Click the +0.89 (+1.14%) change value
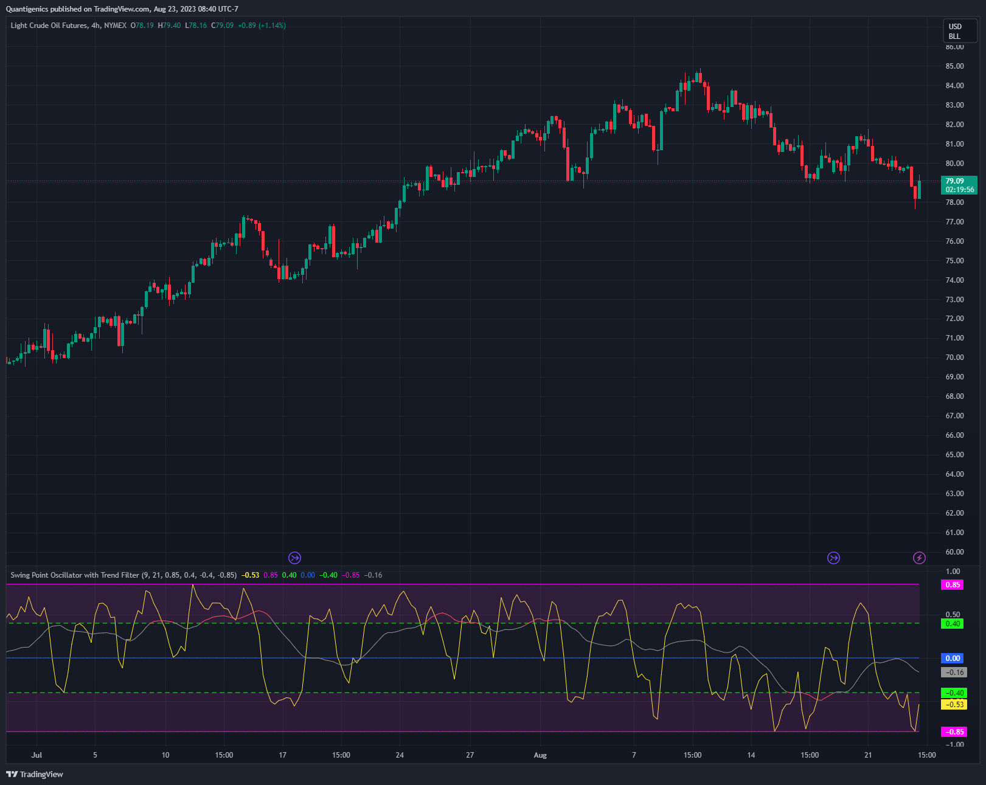Image resolution: width=986 pixels, height=785 pixels. click(262, 26)
